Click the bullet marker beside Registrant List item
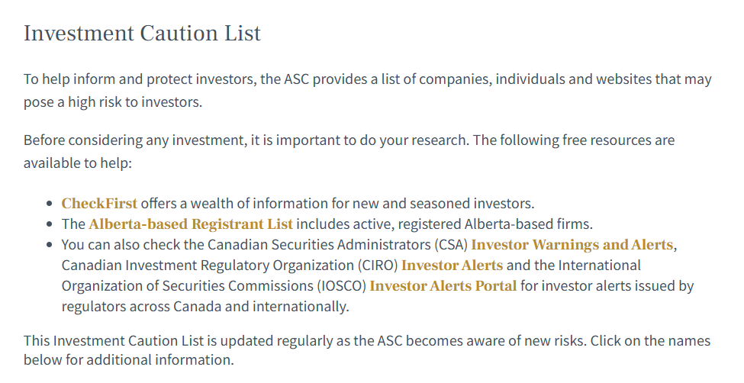 tap(50, 224)
